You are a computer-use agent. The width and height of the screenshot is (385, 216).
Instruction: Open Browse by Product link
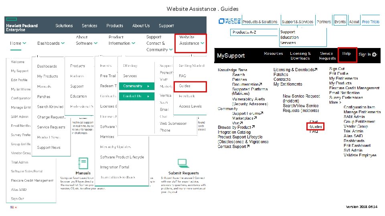pos(236,127)
